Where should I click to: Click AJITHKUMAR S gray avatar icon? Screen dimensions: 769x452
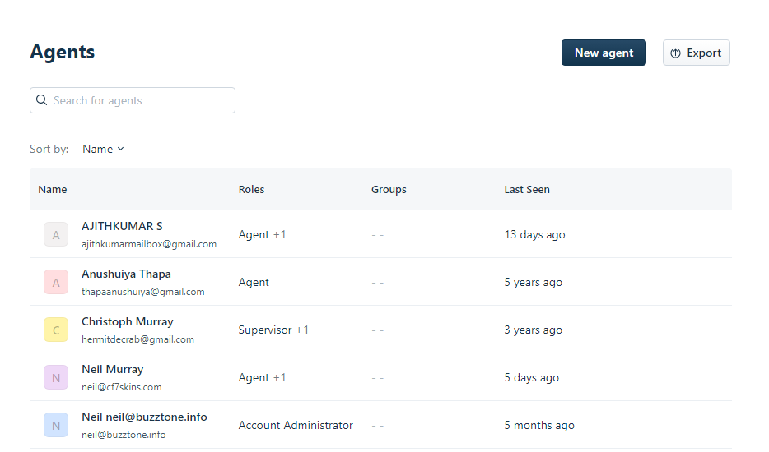[56, 234]
